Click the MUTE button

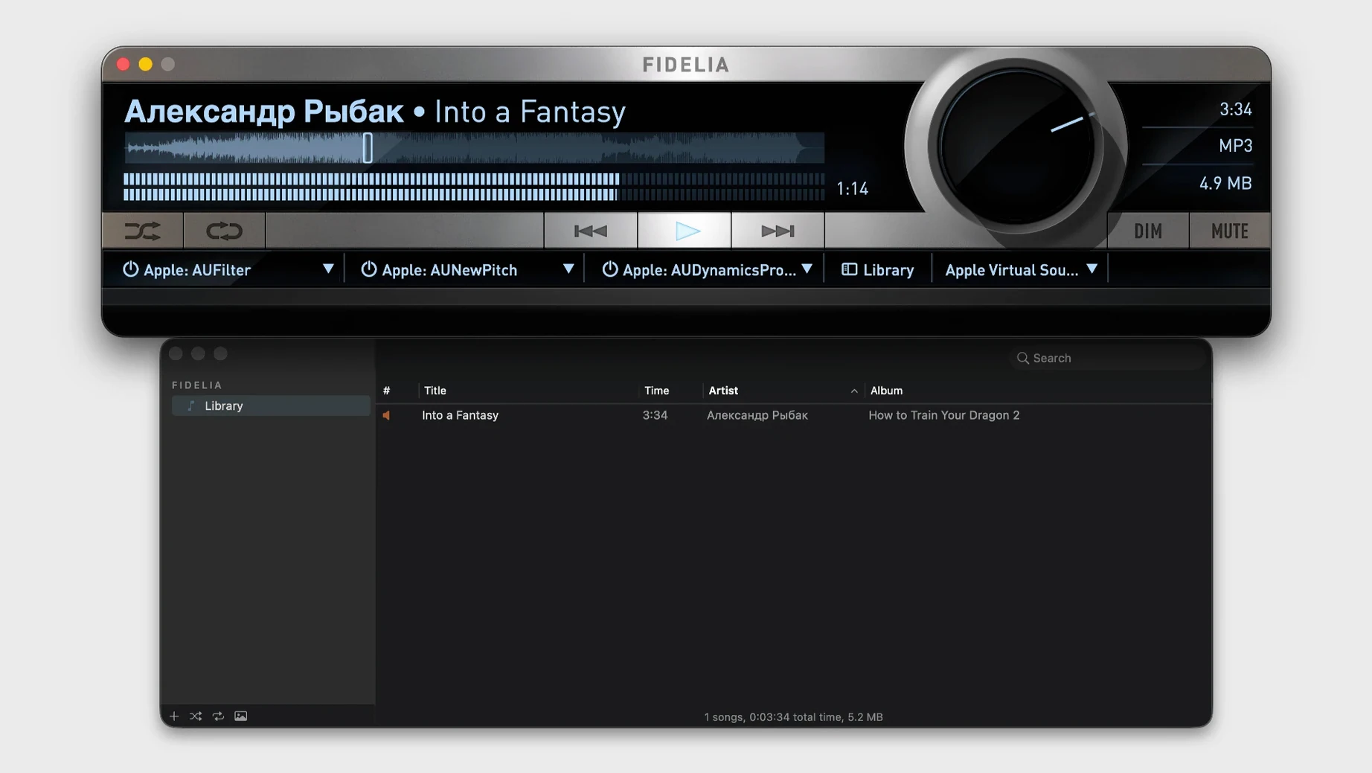pyautogui.click(x=1230, y=231)
